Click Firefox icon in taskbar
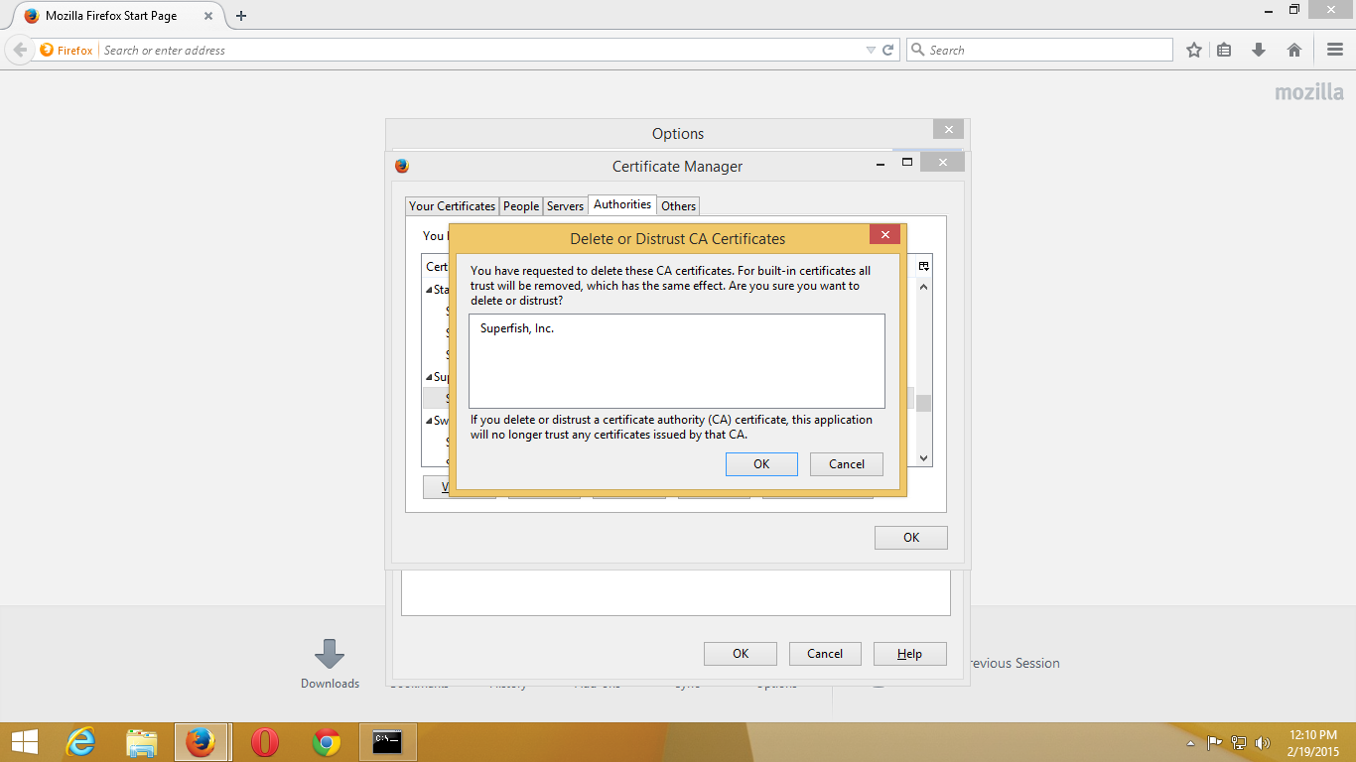The height and width of the screenshot is (762, 1356). pos(202,742)
